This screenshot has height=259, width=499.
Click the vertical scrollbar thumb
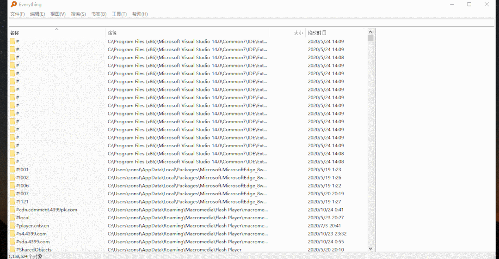370,38
